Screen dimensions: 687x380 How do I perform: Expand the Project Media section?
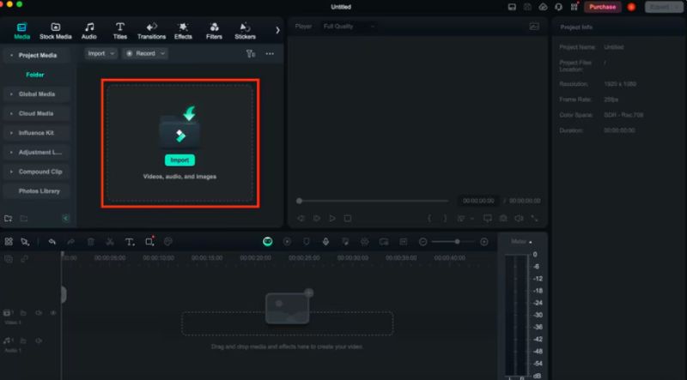click(36, 56)
